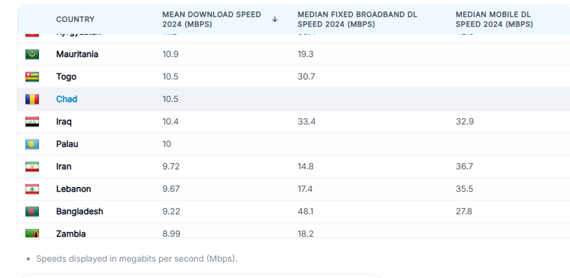Click the Zambia flag icon
This screenshot has width=570, height=278.
[32, 233]
